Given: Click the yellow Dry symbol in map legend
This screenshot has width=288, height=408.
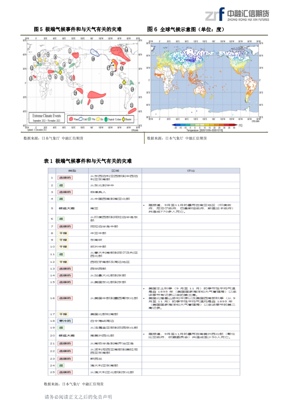Looking at the screenshot, I should [98, 119].
